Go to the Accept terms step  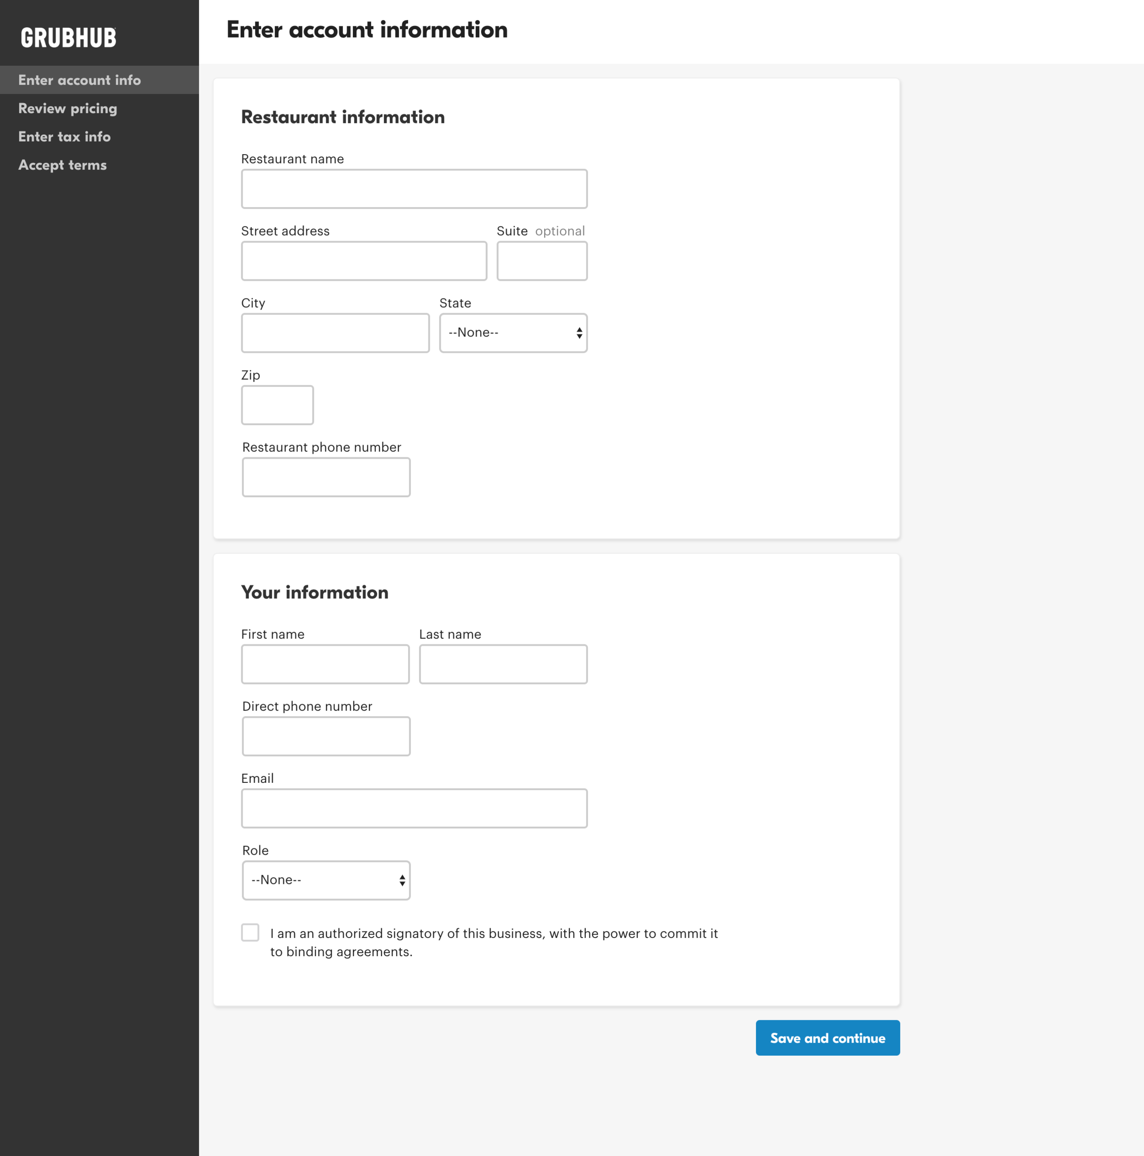point(62,165)
